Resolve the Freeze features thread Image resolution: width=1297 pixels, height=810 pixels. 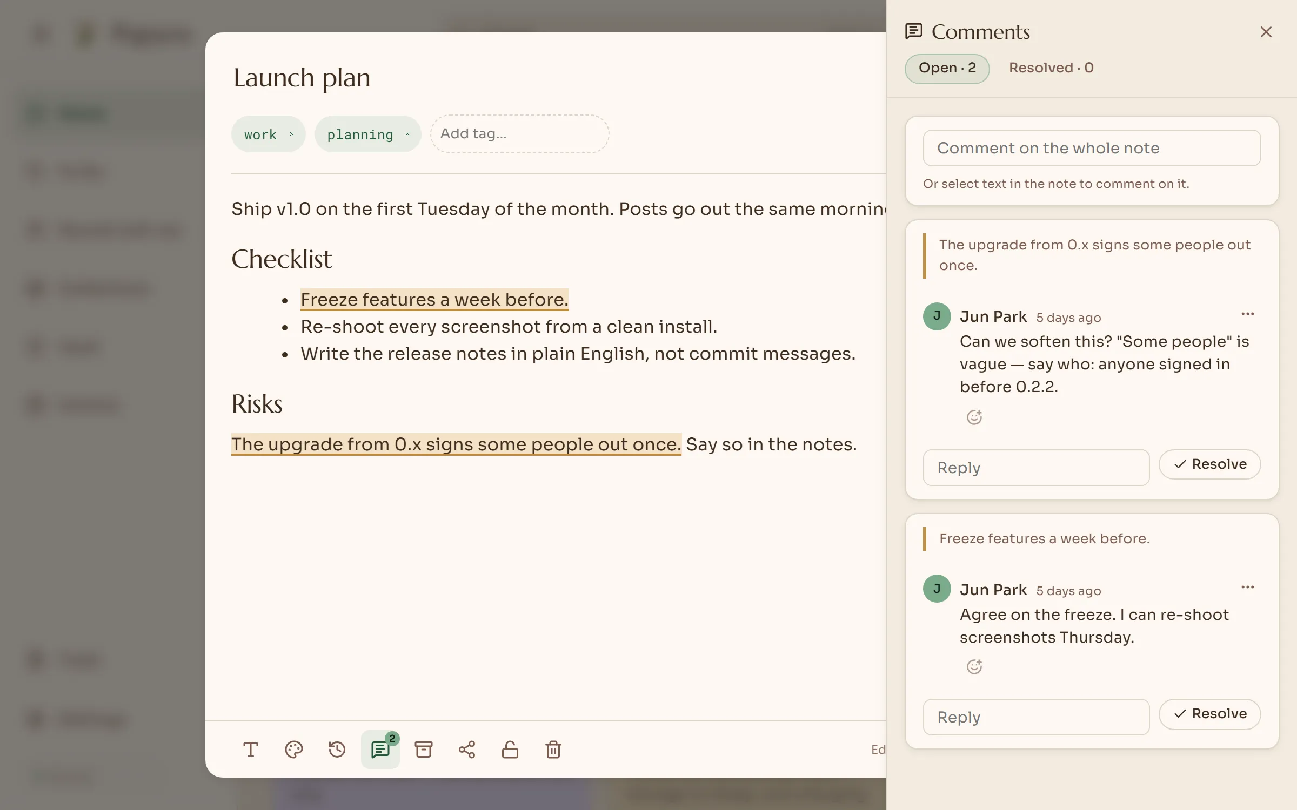(1209, 714)
